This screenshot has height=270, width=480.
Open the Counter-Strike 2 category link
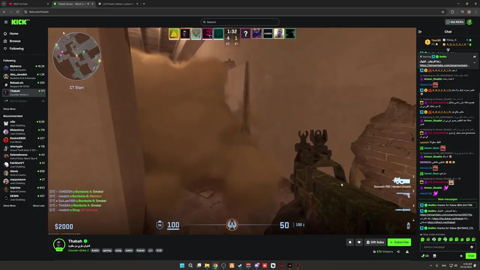pyautogui.click(x=78, y=250)
